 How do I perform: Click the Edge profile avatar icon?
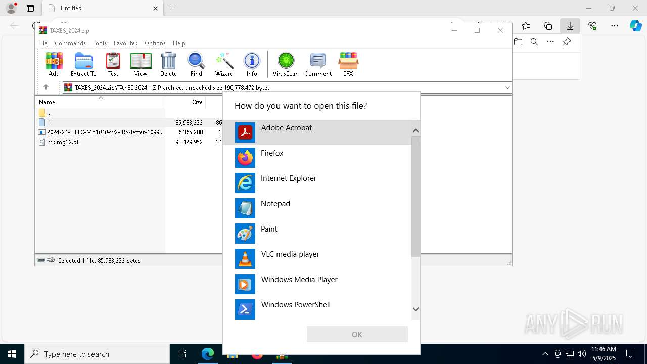coord(11,8)
